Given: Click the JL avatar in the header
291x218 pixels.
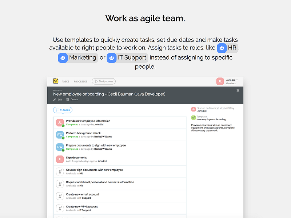Looking at the screenshot, I should click(x=220, y=81).
